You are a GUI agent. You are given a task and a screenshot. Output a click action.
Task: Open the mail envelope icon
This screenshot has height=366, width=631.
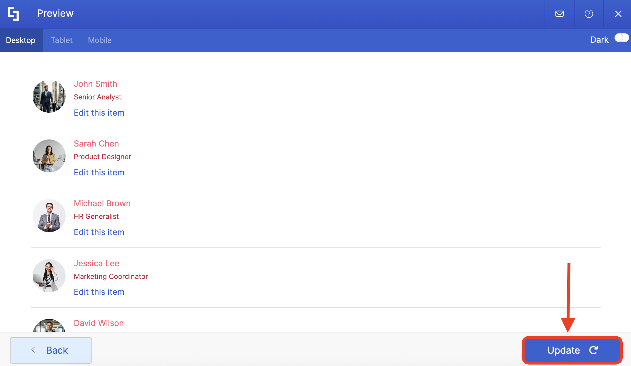(559, 14)
